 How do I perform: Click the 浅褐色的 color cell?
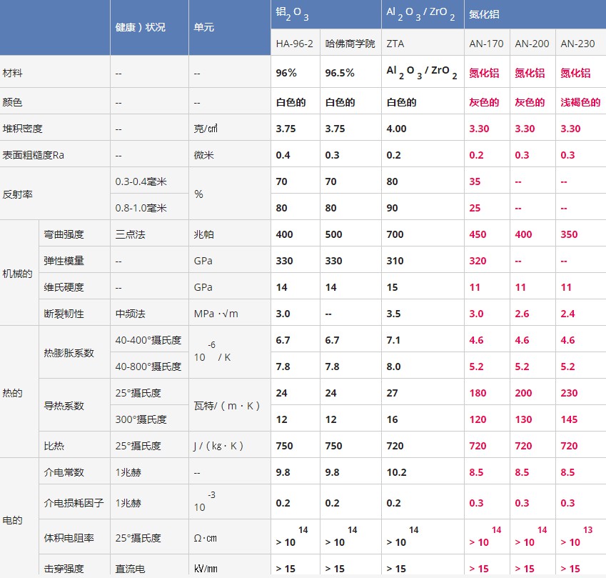(580, 102)
